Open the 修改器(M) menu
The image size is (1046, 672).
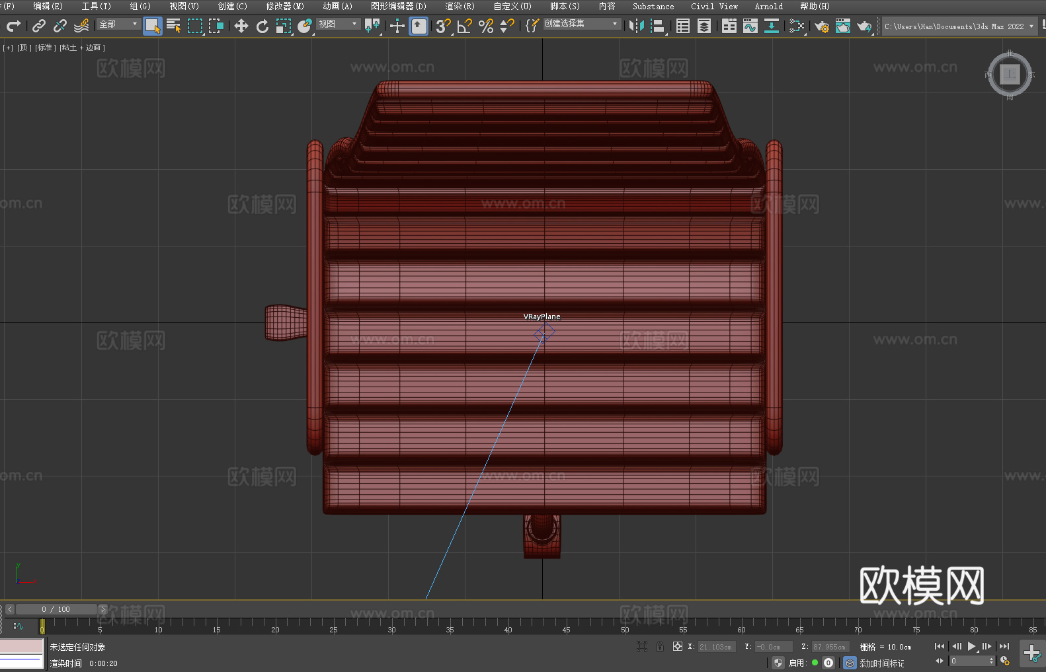[285, 6]
